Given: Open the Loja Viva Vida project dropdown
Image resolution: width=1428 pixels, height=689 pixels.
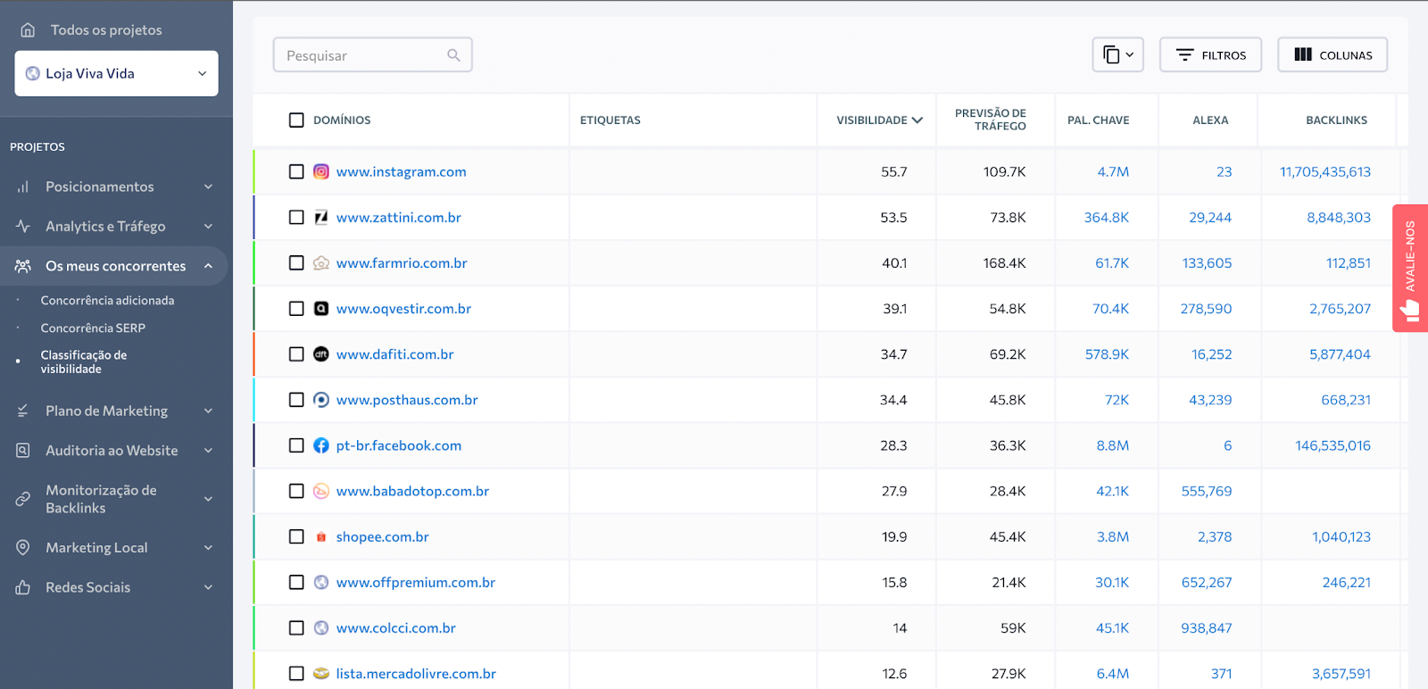Looking at the screenshot, I should [x=116, y=73].
